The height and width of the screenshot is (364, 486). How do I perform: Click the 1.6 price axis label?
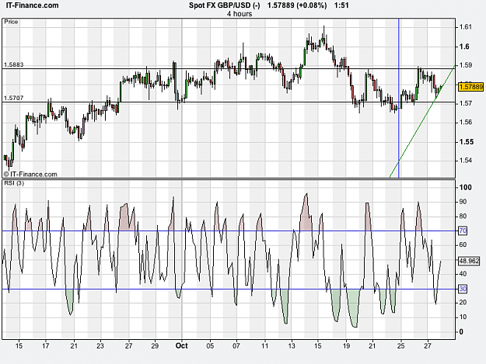point(464,47)
